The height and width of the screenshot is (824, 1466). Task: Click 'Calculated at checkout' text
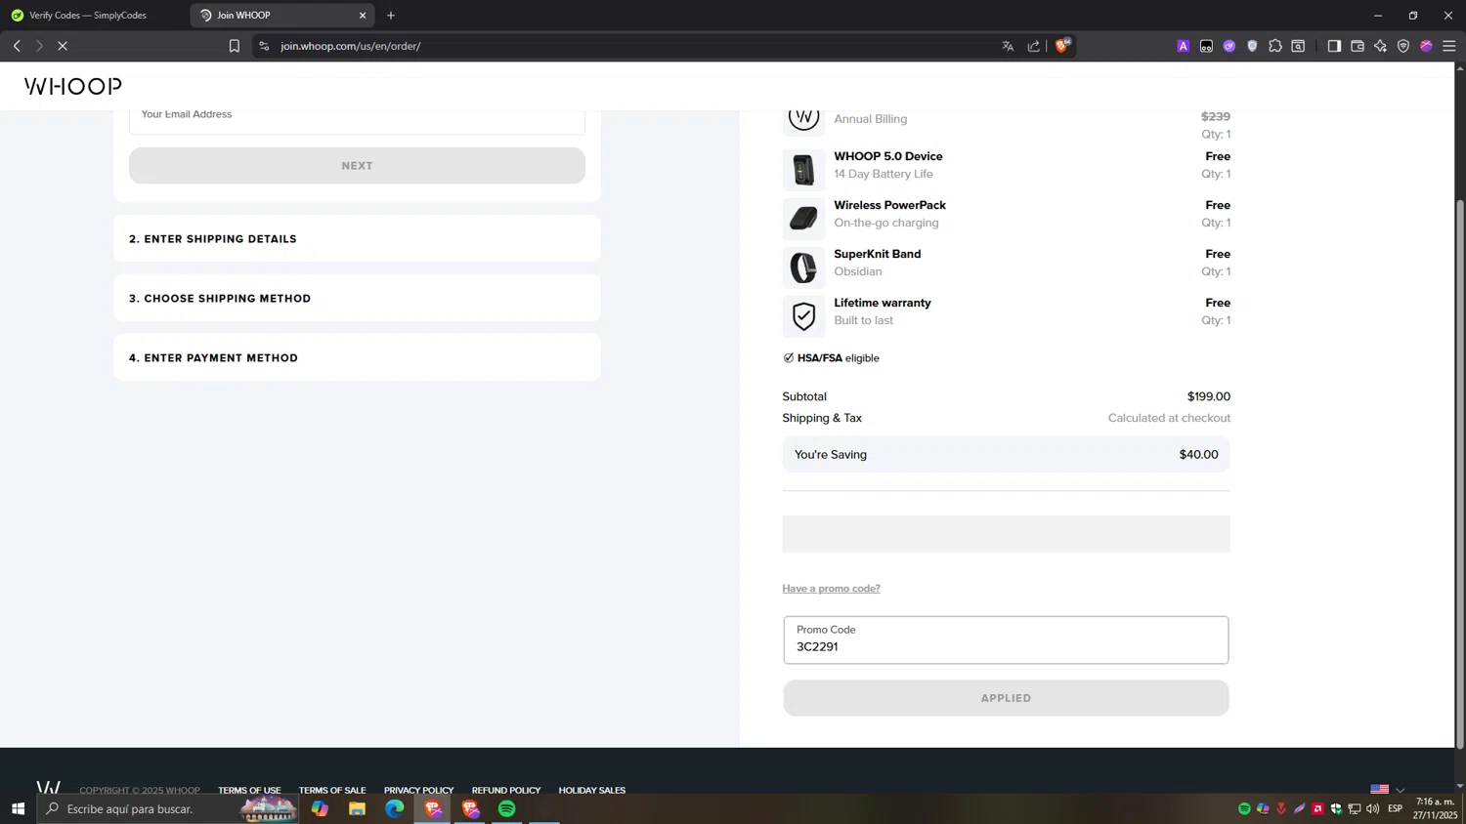coord(1169,418)
